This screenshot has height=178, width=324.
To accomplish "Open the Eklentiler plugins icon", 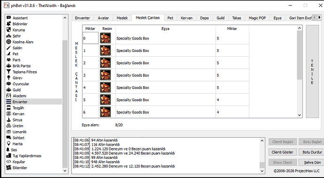I will (8, 168).
